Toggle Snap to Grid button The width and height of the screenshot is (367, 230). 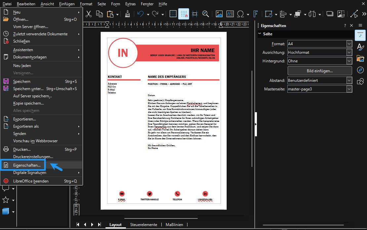click(184, 14)
